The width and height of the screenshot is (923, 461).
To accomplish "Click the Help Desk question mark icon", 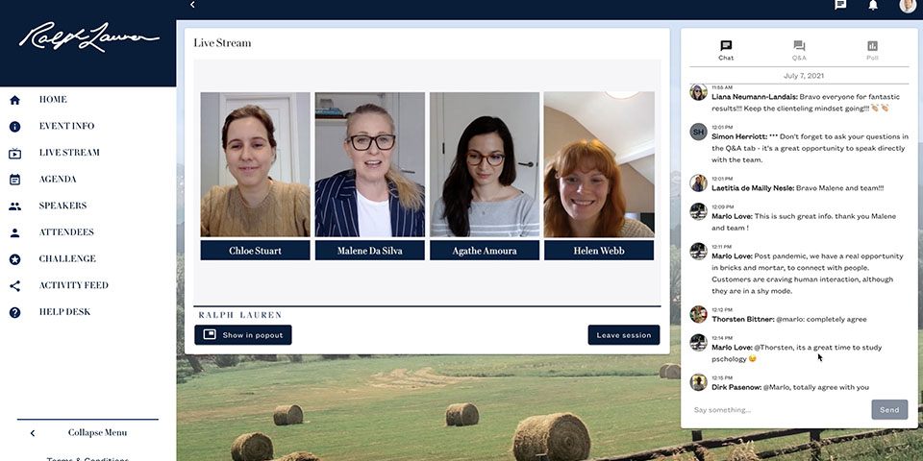I will (15, 313).
